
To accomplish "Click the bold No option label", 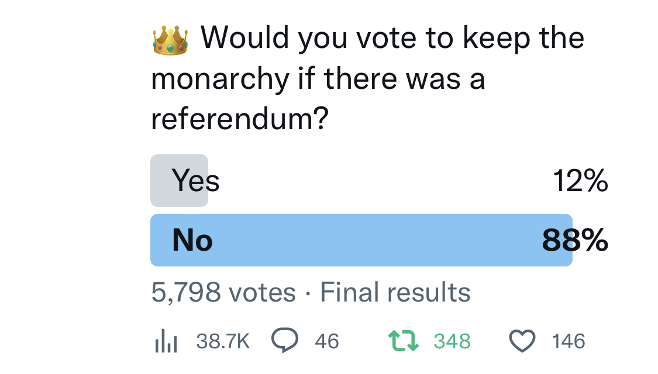I will [x=192, y=240].
